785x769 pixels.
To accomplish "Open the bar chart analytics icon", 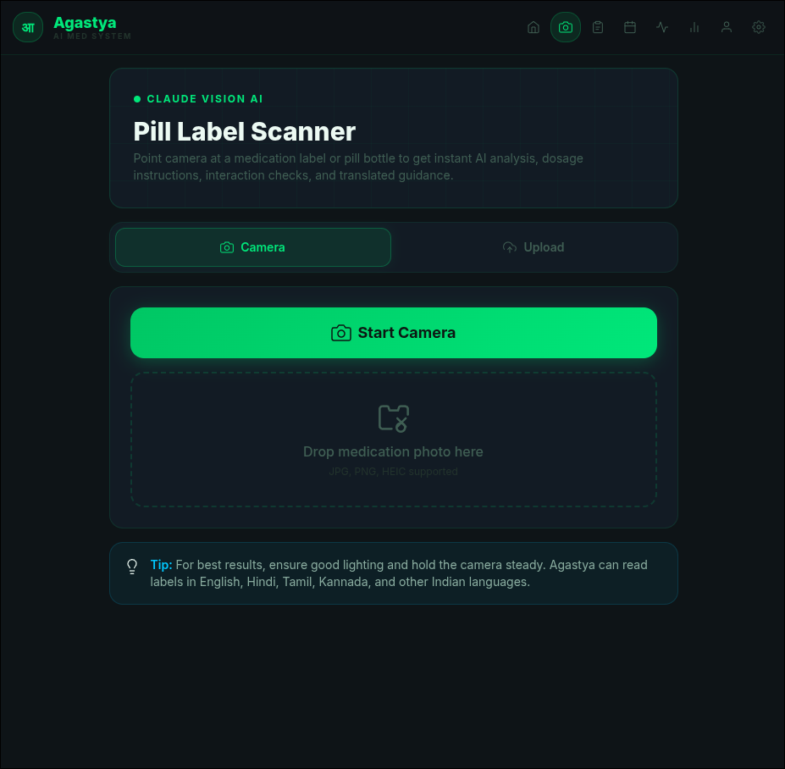I will point(694,27).
